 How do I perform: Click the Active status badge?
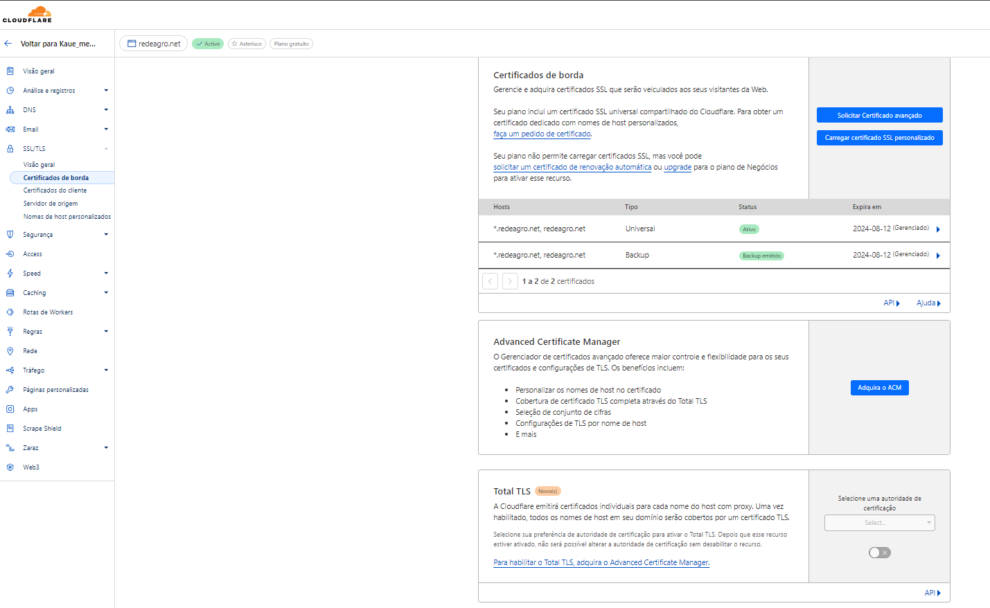(208, 44)
